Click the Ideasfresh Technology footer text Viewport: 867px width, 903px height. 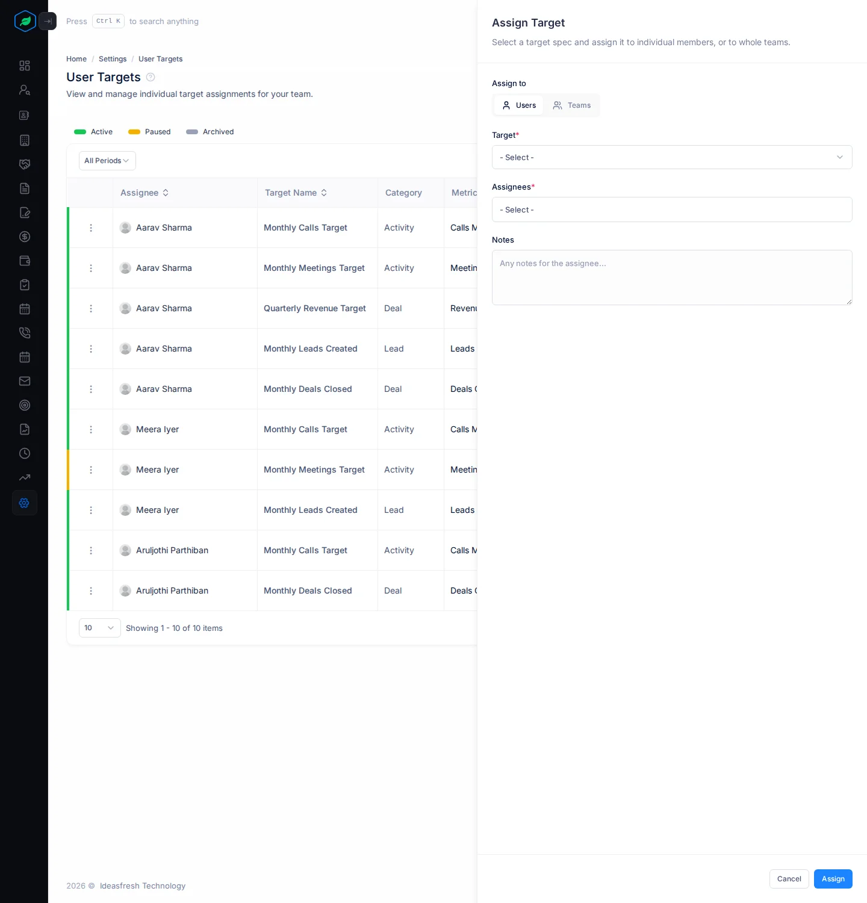[143, 886]
